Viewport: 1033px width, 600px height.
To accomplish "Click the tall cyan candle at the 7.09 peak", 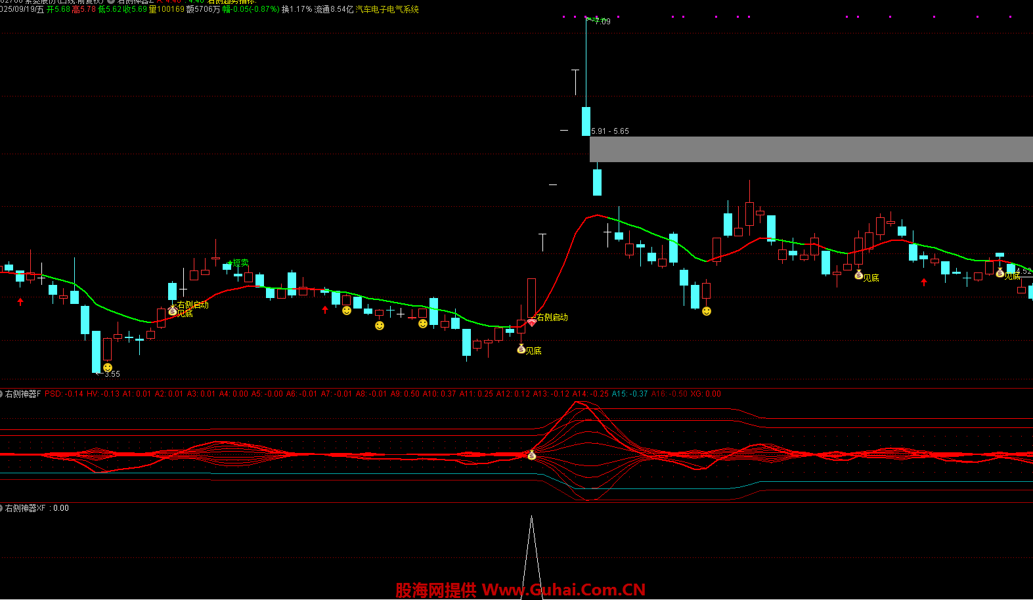I will tap(586, 121).
